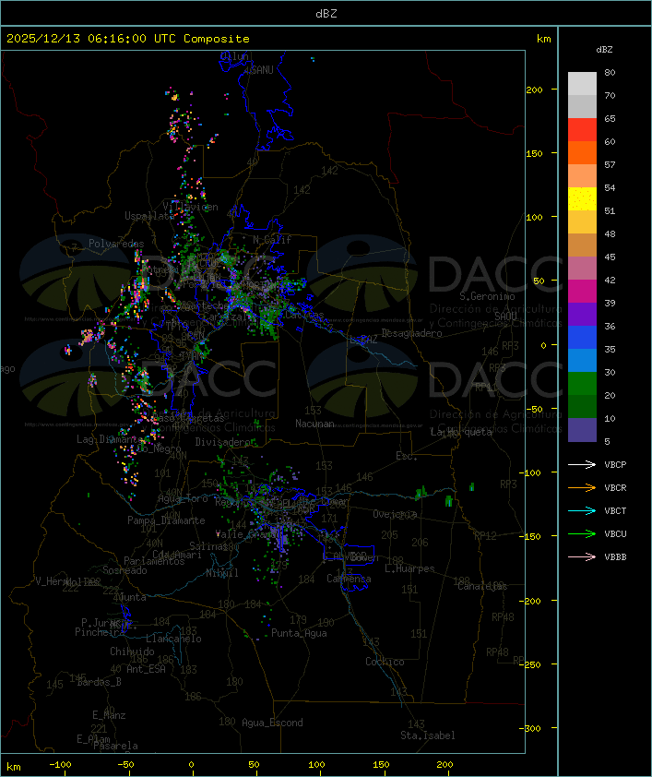Pick the brown 45-48 dBZ legend swatch

[x=582, y=245]
